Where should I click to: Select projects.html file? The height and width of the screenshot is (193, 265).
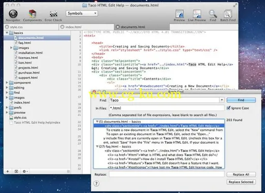[28, 68]
